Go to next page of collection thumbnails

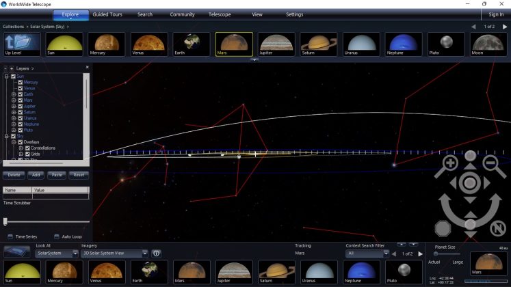click(x=505, y=27)
